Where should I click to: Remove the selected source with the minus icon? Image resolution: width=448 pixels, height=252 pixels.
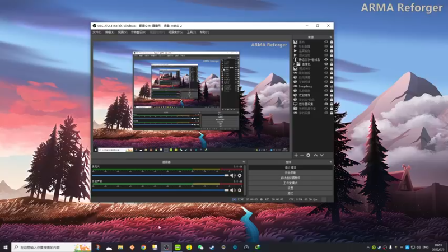(x=302, y=155)
